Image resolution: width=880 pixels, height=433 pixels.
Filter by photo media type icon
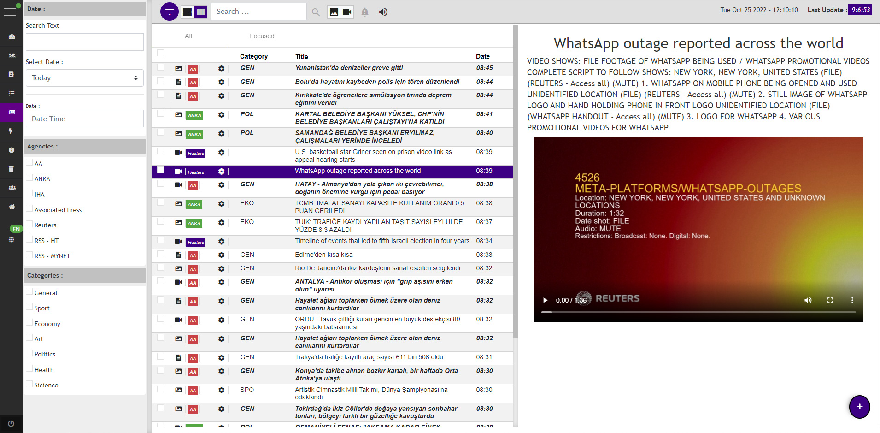(334, 12)
